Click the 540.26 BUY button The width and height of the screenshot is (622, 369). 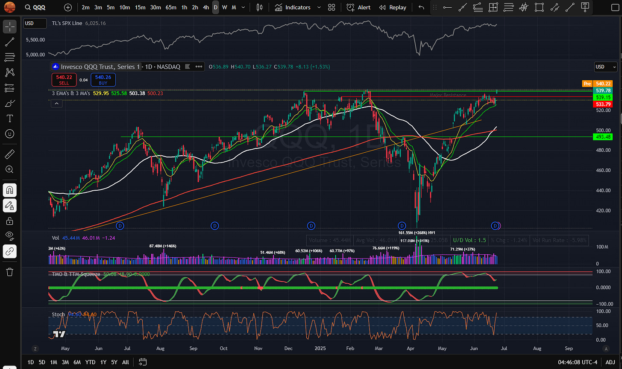click(x=103, y=80)
